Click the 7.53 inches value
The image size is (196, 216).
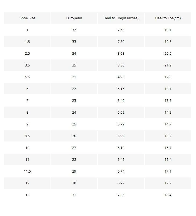click(x=121, y=30)
